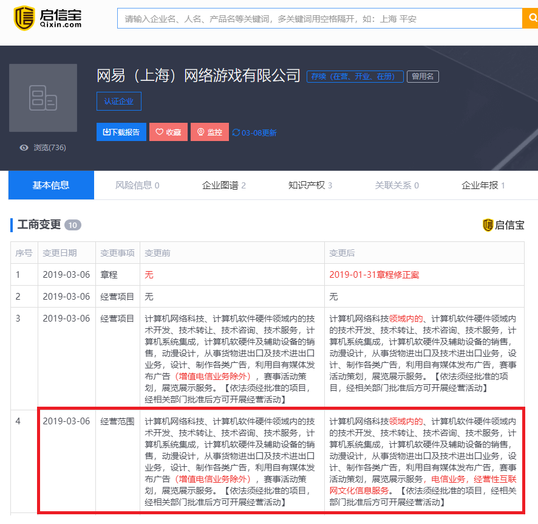The width and height of the screenshot is (538, 524).
Task: Type in the company search input field
Action: coord(319,19)
